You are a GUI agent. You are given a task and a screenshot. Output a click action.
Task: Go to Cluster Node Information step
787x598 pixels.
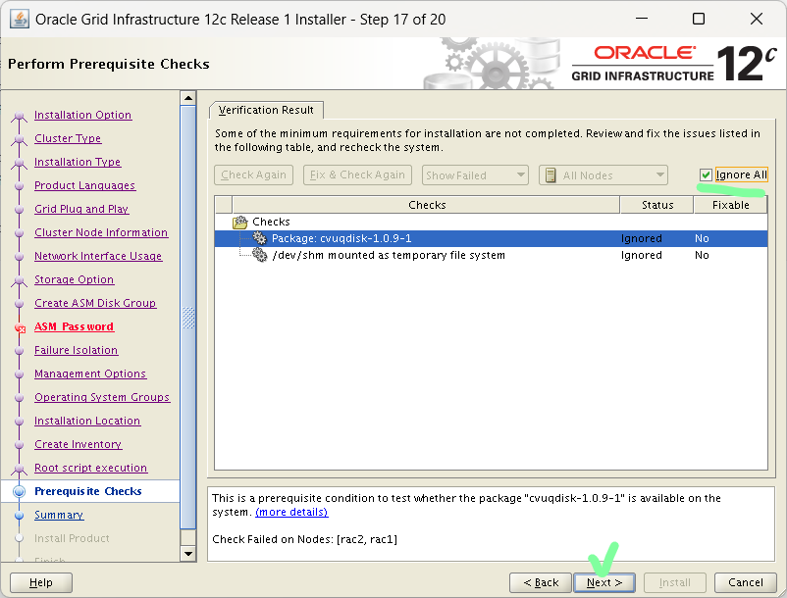101,232
